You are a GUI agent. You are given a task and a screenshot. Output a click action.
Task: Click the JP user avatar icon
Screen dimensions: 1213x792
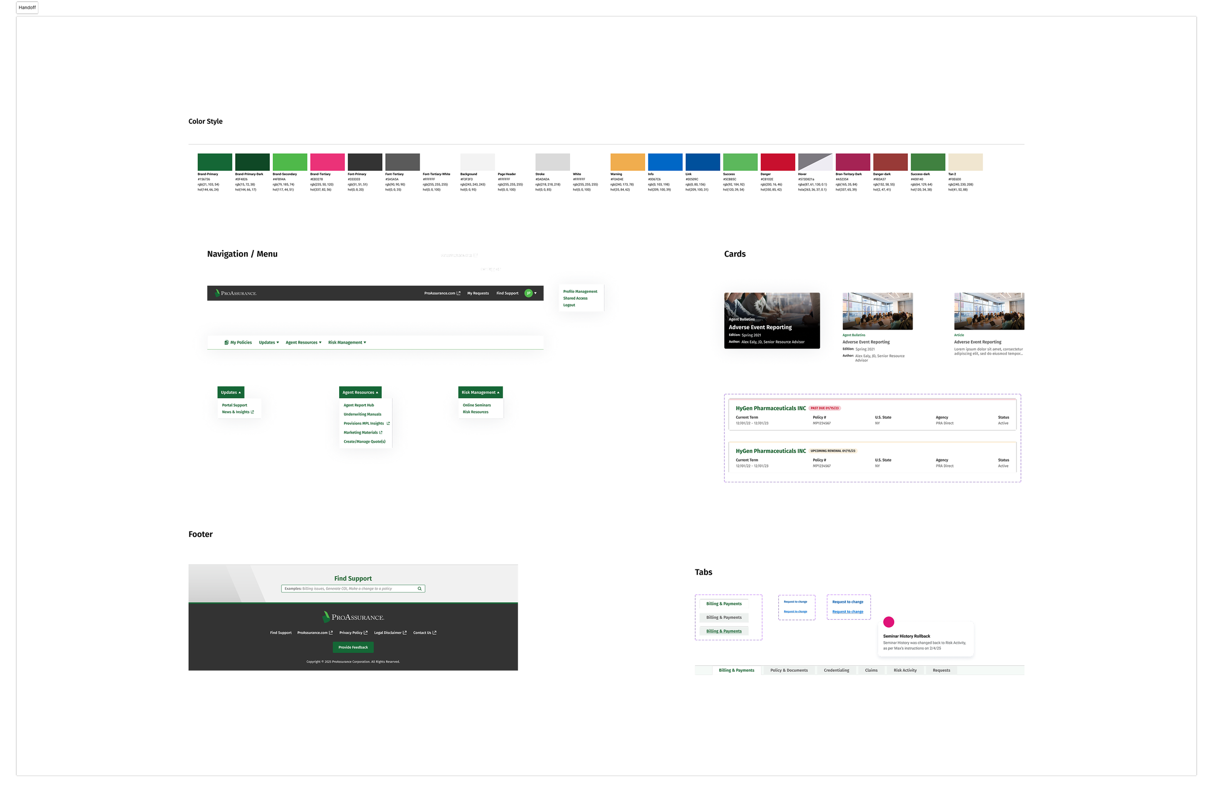tap(528, 293)
